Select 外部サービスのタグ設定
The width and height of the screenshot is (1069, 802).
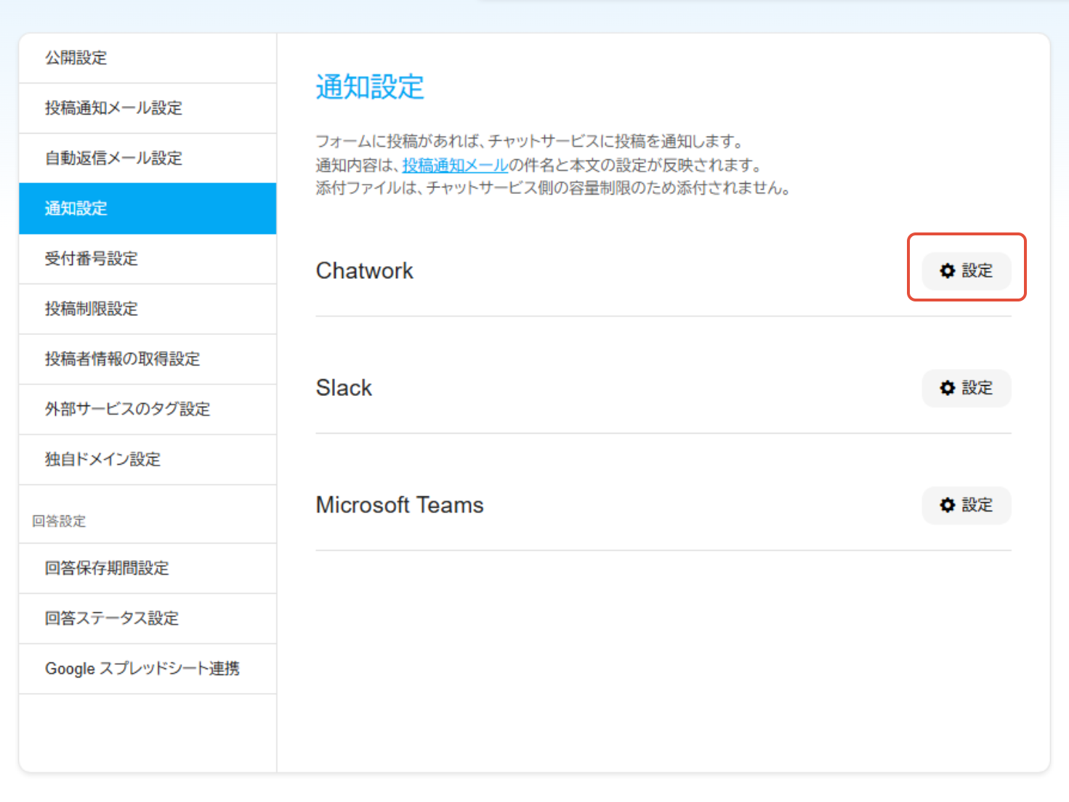(148, 409)
